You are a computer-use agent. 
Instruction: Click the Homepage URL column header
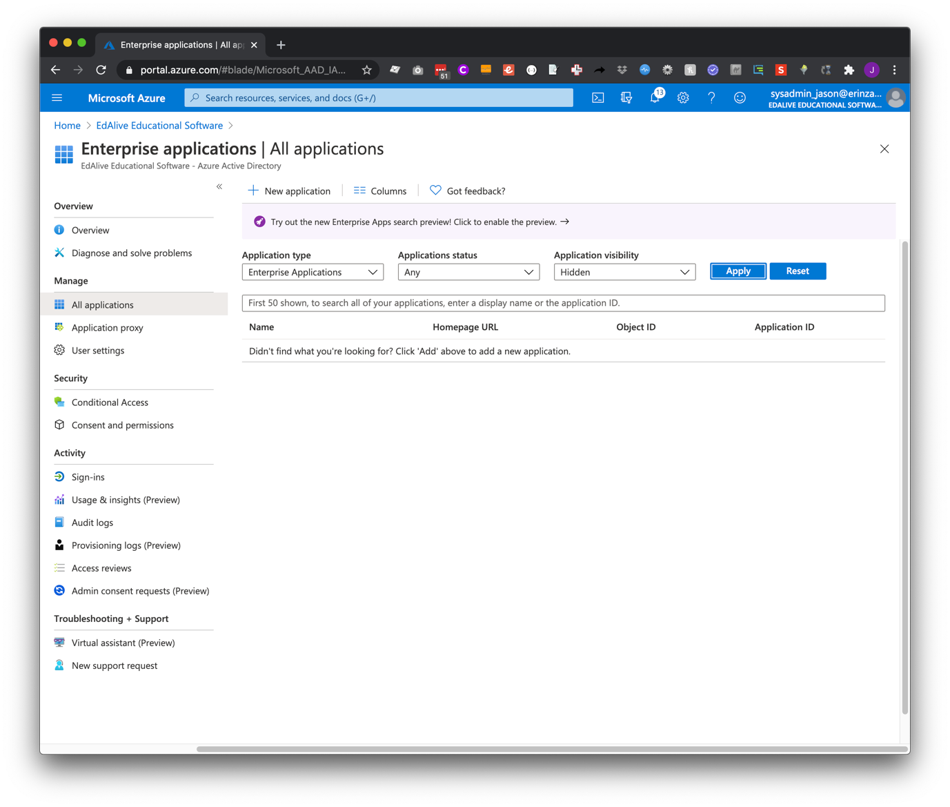[465, 327]
